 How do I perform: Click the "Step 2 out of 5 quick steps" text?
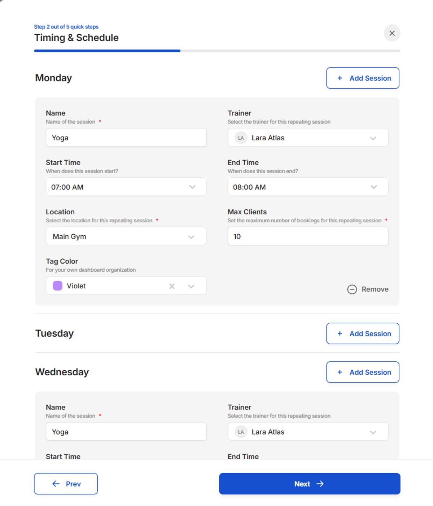[66, 27]
